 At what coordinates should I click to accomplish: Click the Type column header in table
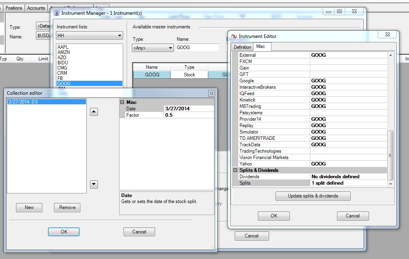190,67
